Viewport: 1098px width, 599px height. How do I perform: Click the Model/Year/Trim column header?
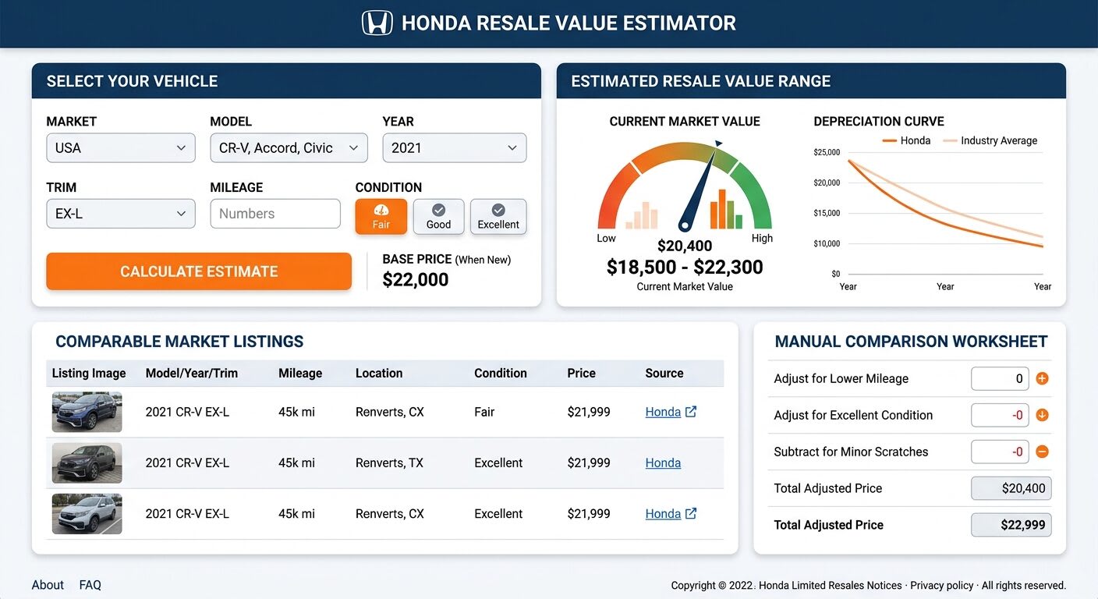coord(192,373)
